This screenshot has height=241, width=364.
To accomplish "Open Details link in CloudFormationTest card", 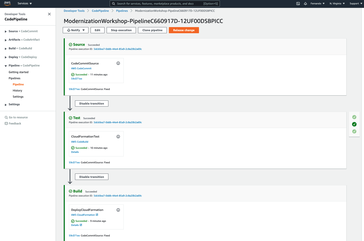I will (75, 152).
